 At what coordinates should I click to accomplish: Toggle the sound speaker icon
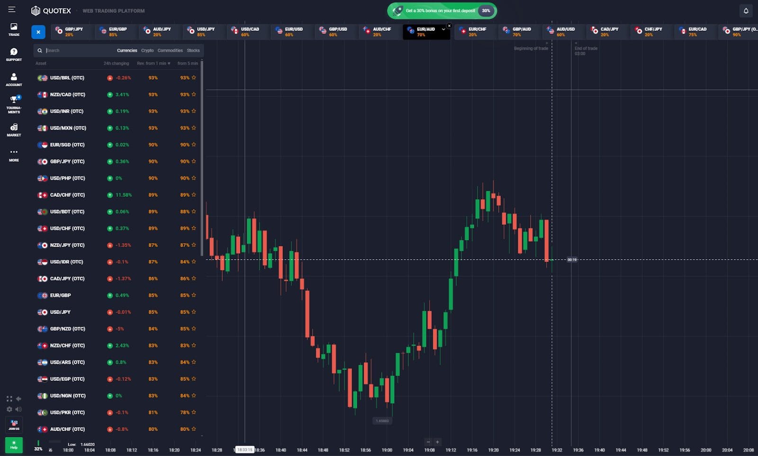point(18,409)
